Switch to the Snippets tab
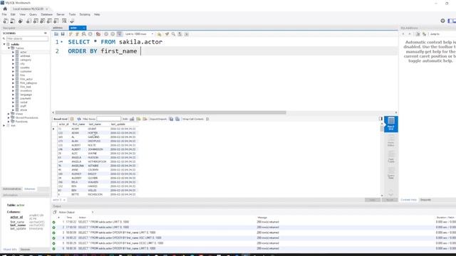This screenshot has height=256, width=456. tap(425, 200)
